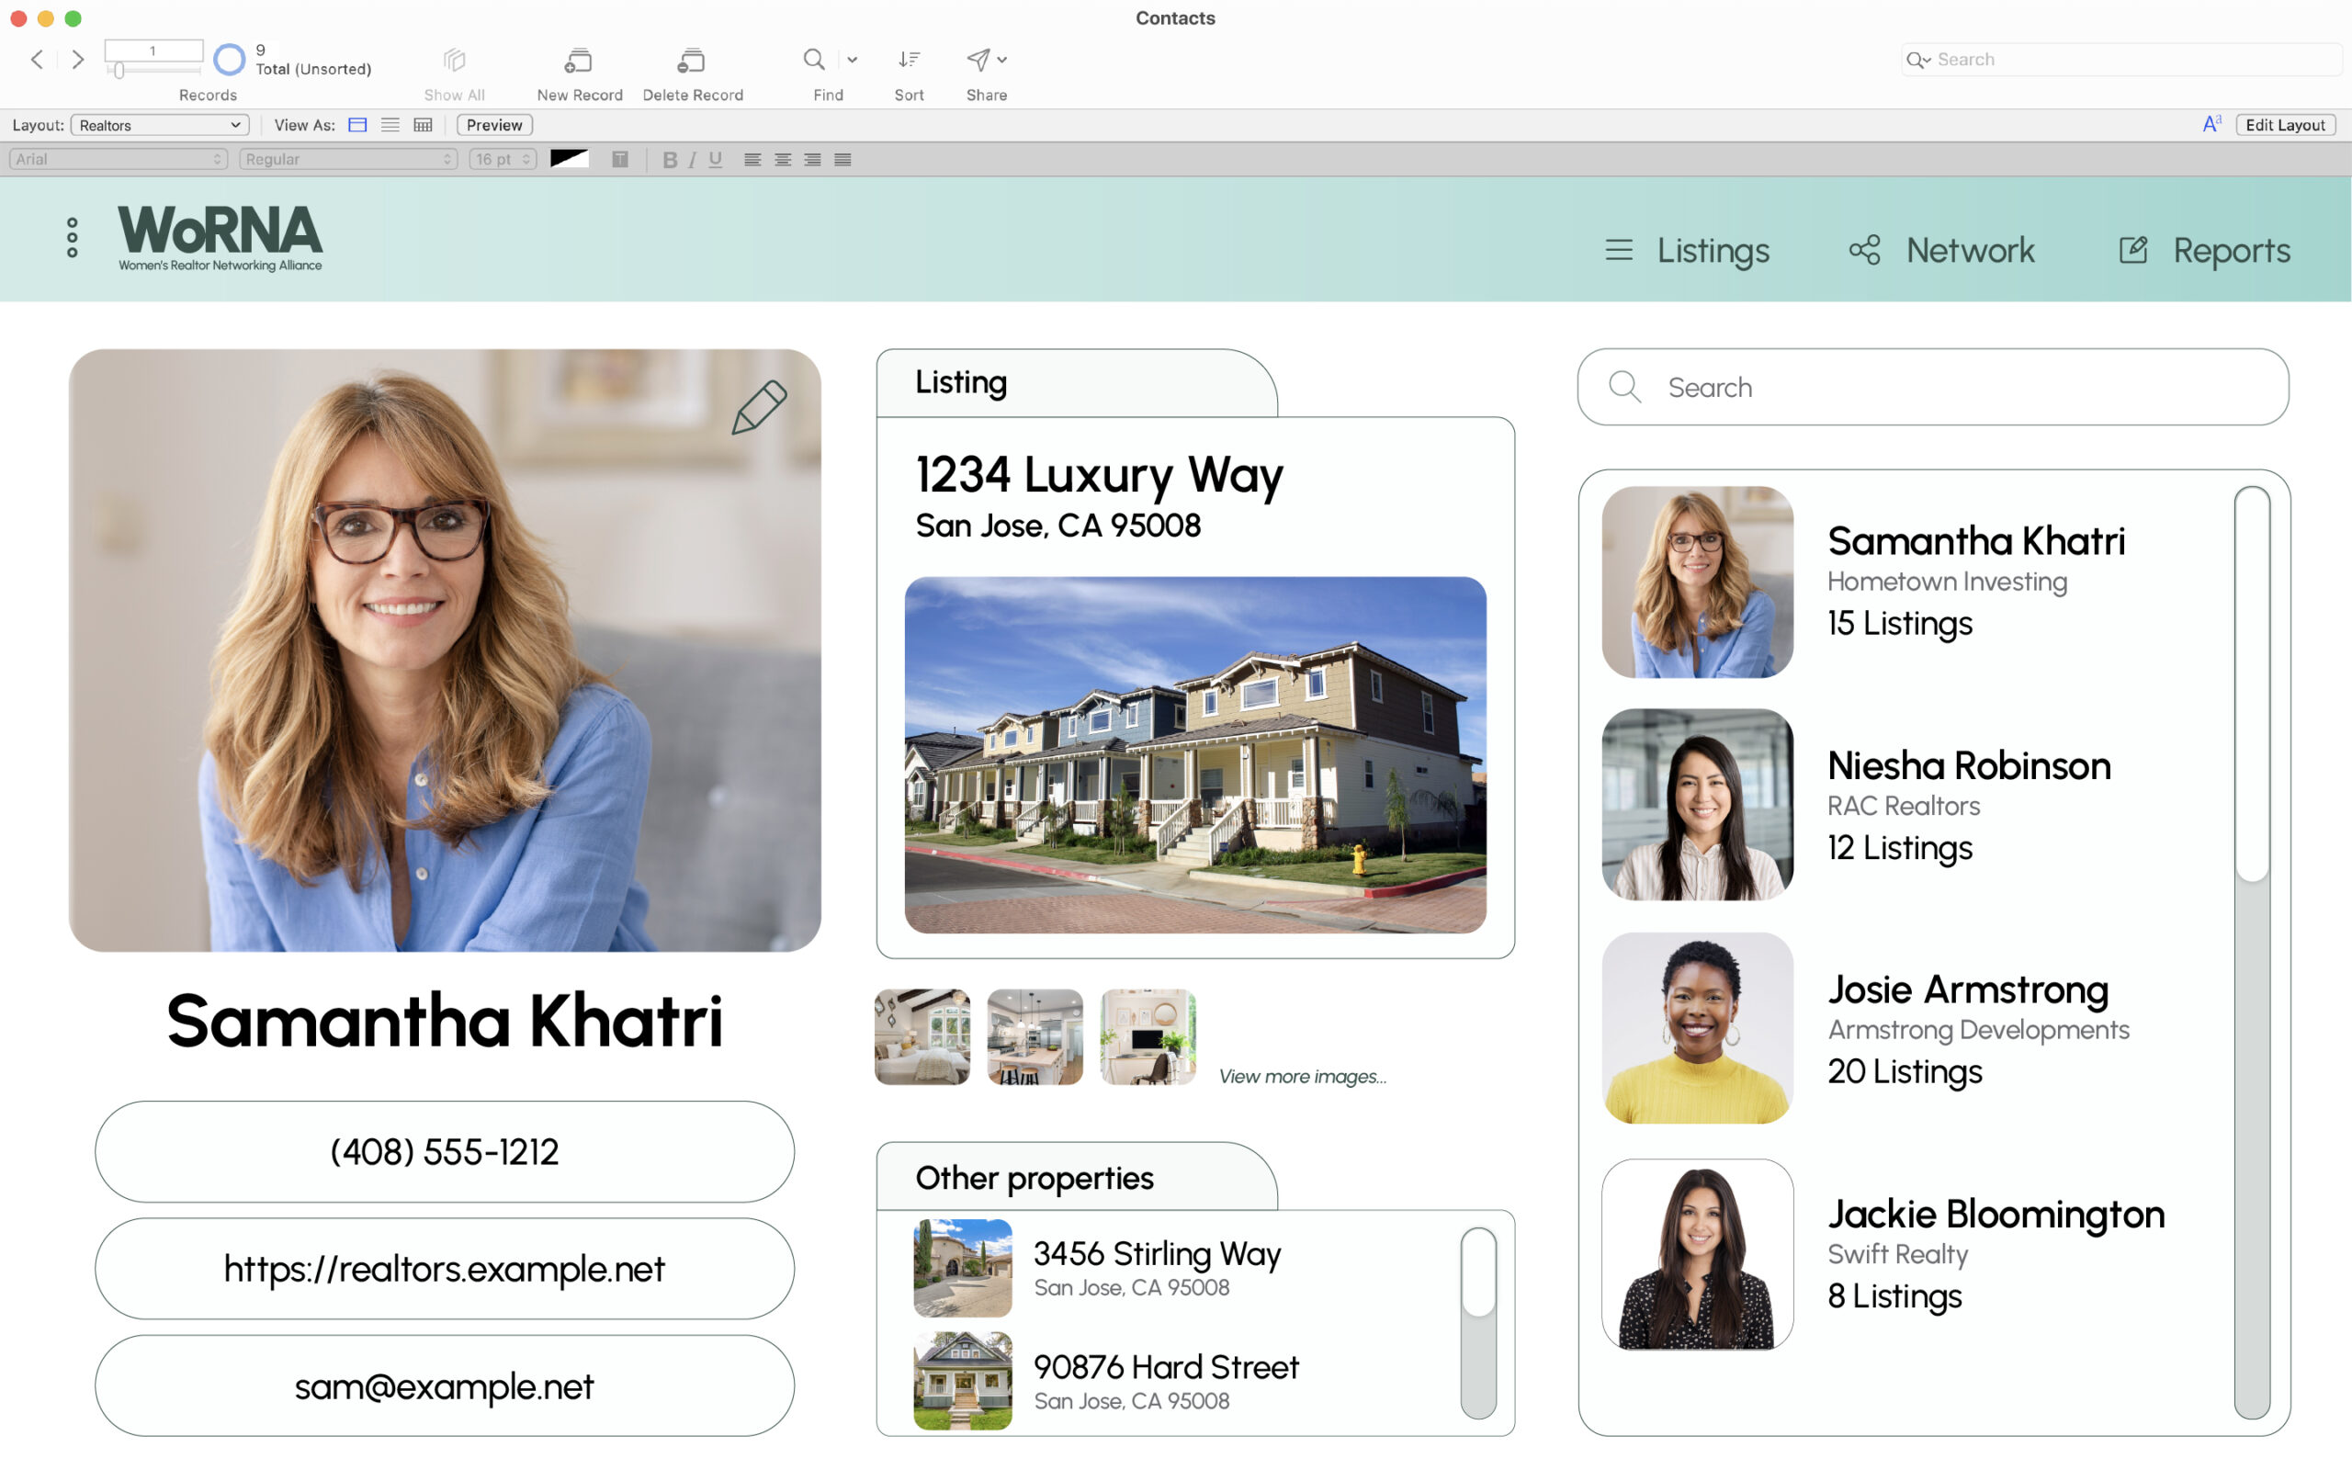This screenshot has width=2352, height=1470.
Task: Create a New Record
Action: [x=578, y=61]
